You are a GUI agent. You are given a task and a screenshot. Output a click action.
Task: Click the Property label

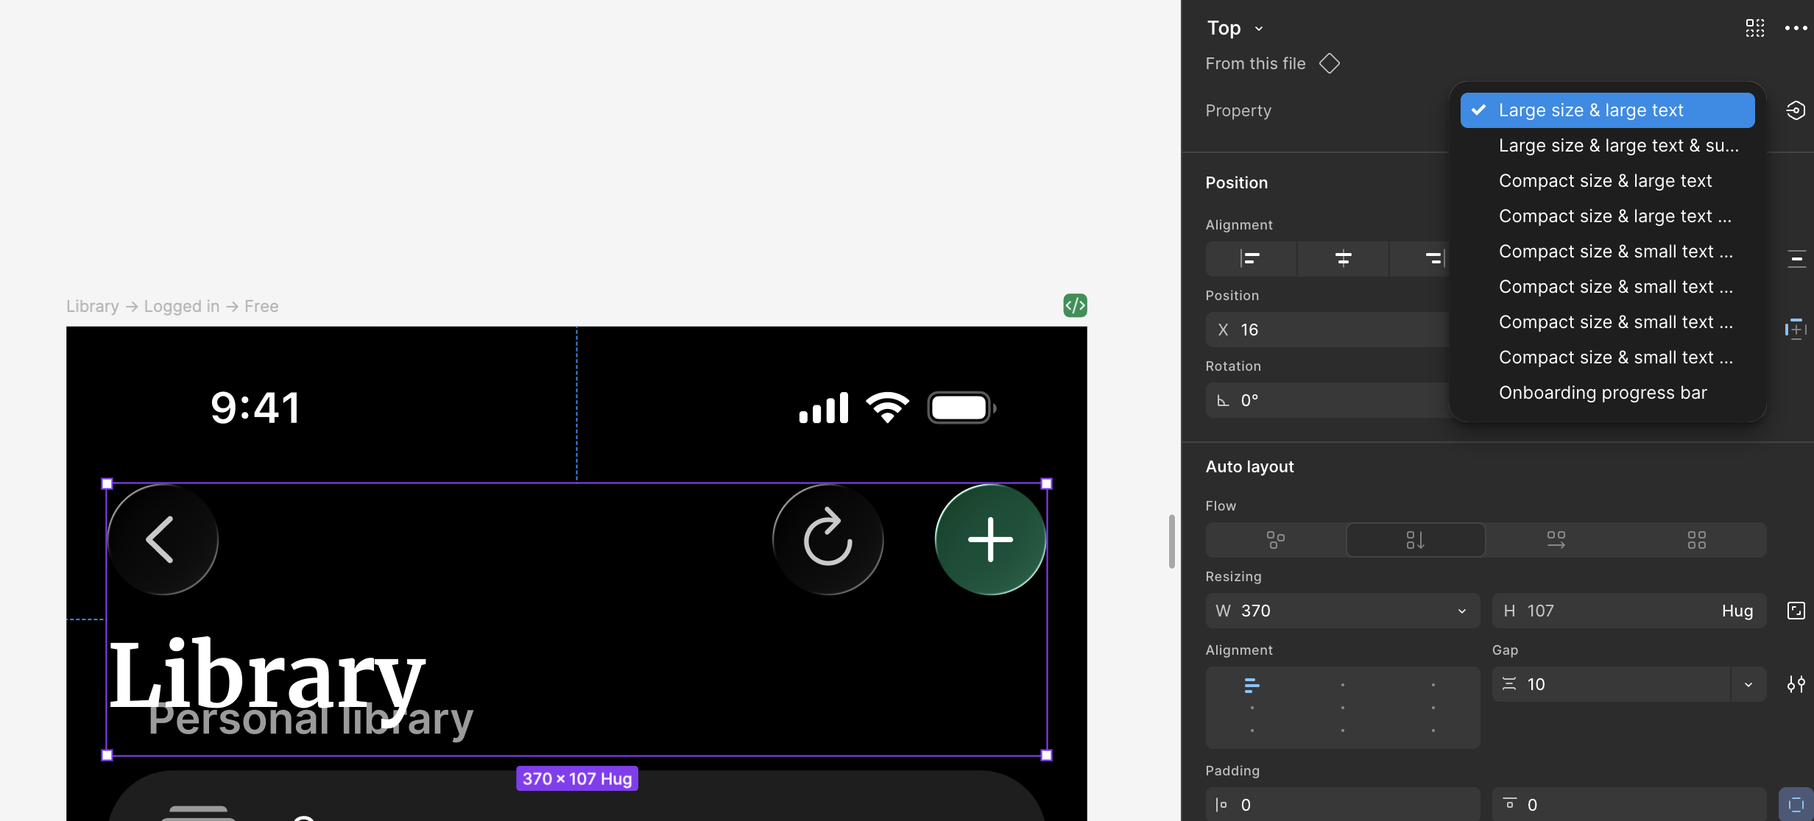tap(1238, 110)
